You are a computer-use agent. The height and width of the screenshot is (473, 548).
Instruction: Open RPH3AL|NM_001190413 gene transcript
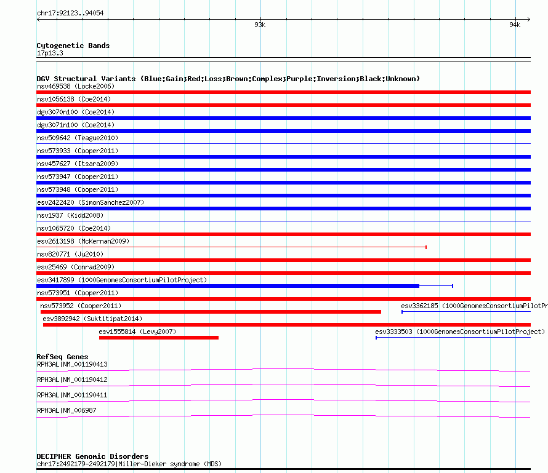click(x=72, y=364)
